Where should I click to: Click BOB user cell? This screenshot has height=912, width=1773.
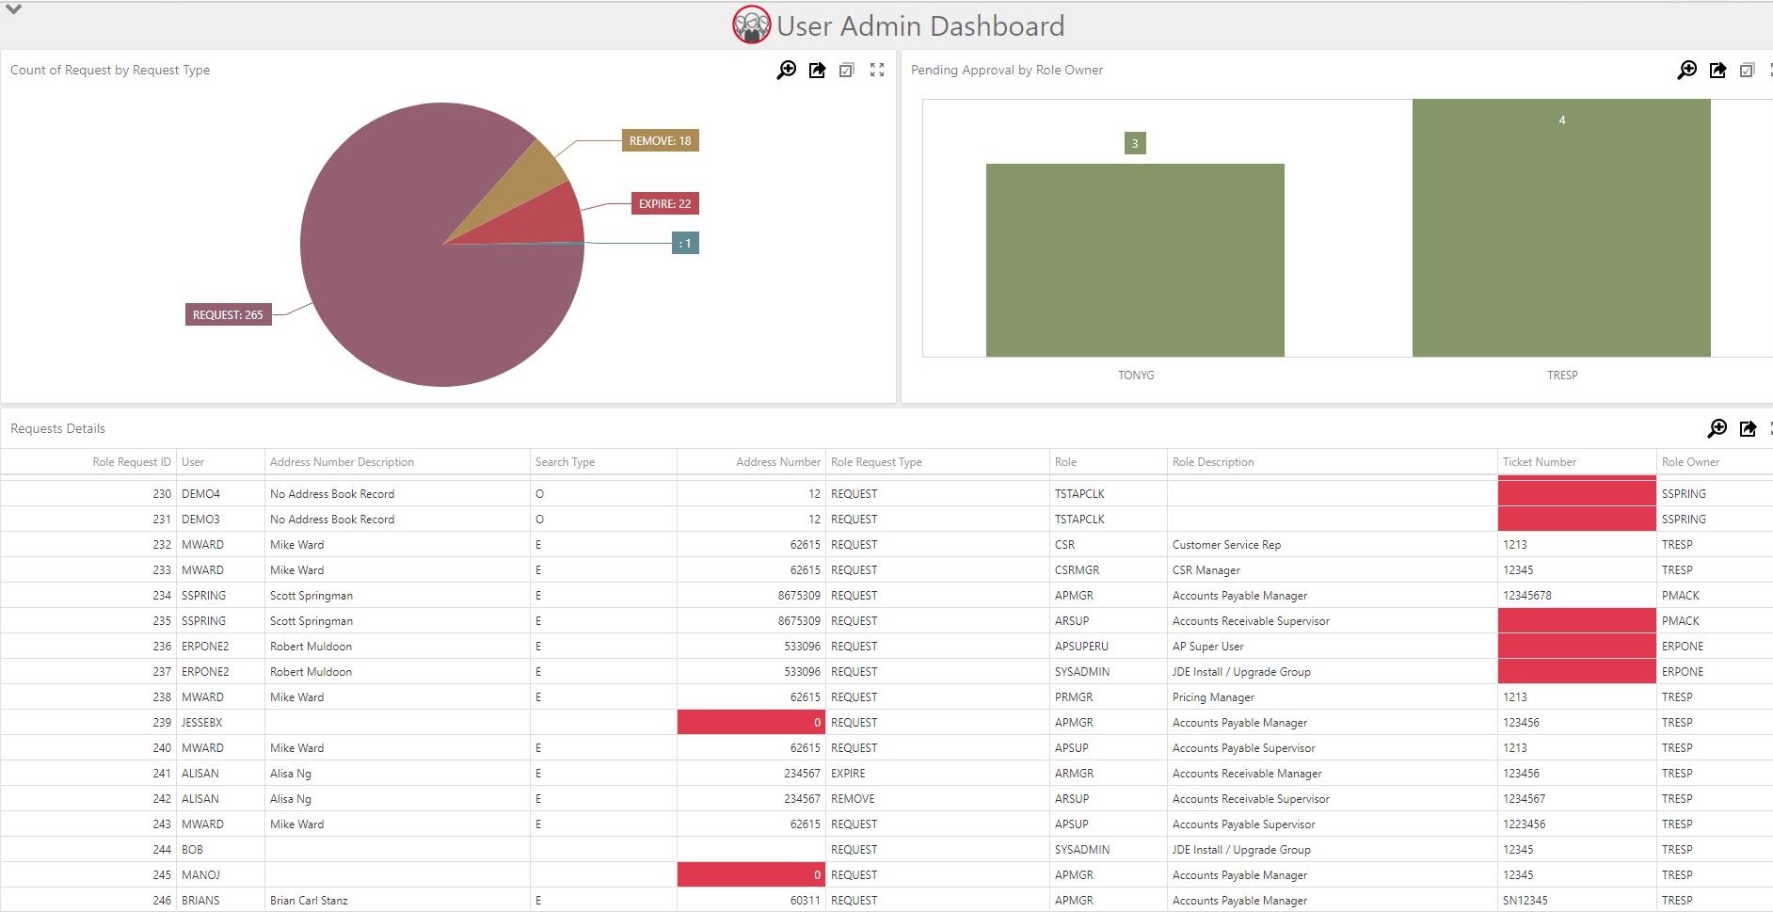192,849
